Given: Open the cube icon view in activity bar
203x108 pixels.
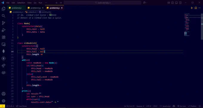Looking at the screenshot, I should (x=4, y=73).
